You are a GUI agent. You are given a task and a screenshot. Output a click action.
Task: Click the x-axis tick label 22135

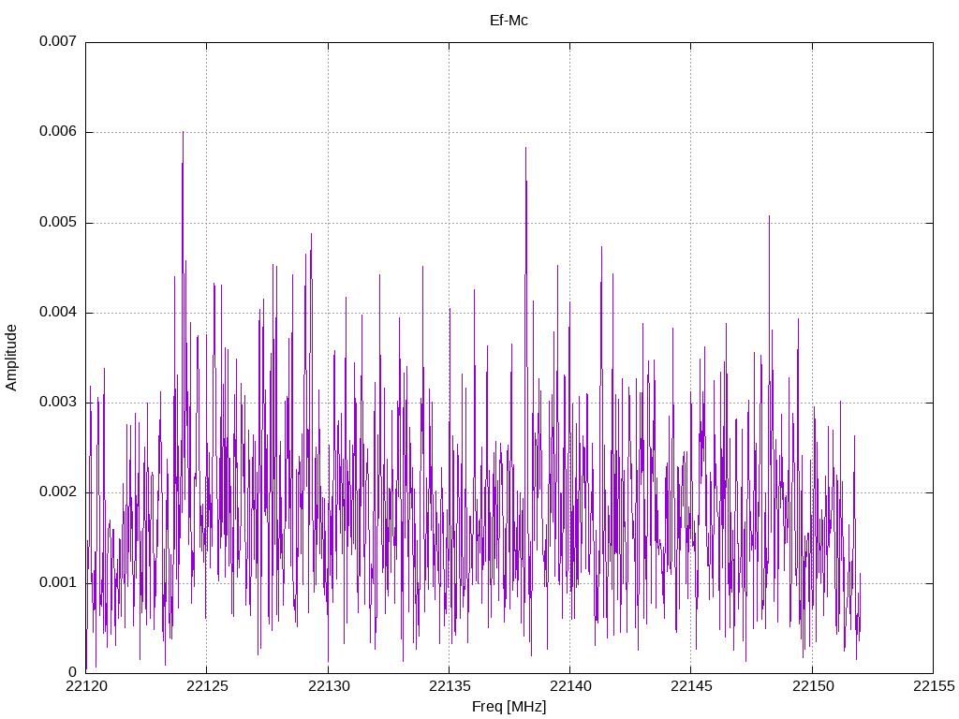coord(450,686)
